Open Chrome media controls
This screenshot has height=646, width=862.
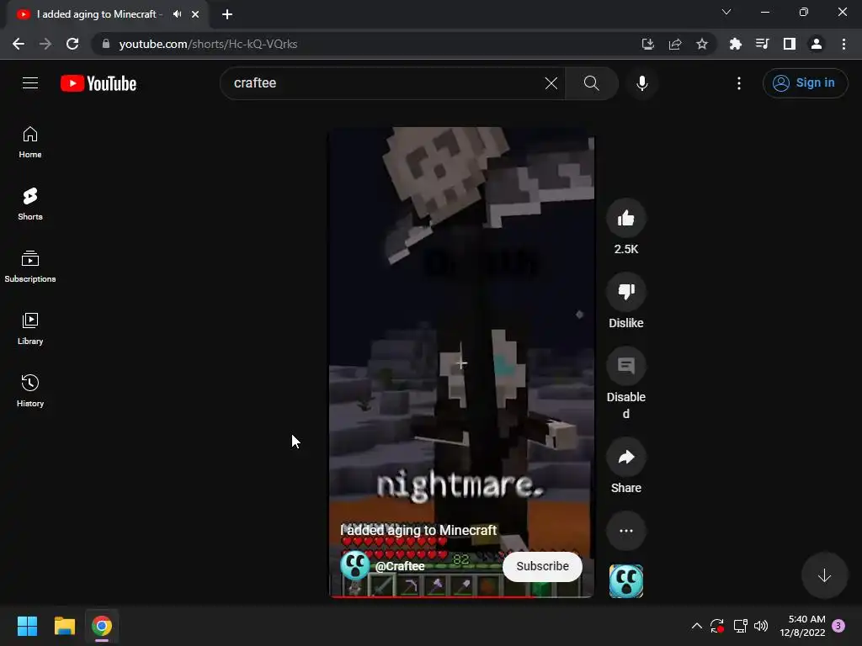coord(763,44)
